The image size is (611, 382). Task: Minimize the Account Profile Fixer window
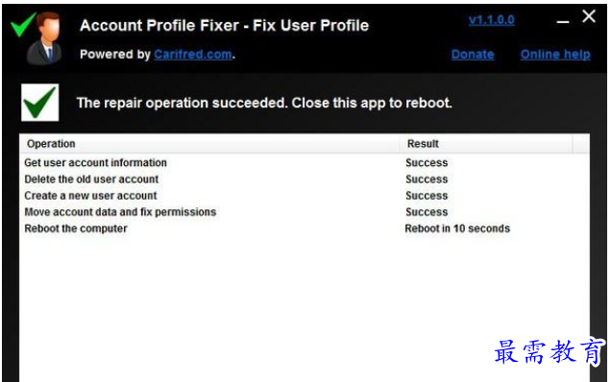[563, 22]
